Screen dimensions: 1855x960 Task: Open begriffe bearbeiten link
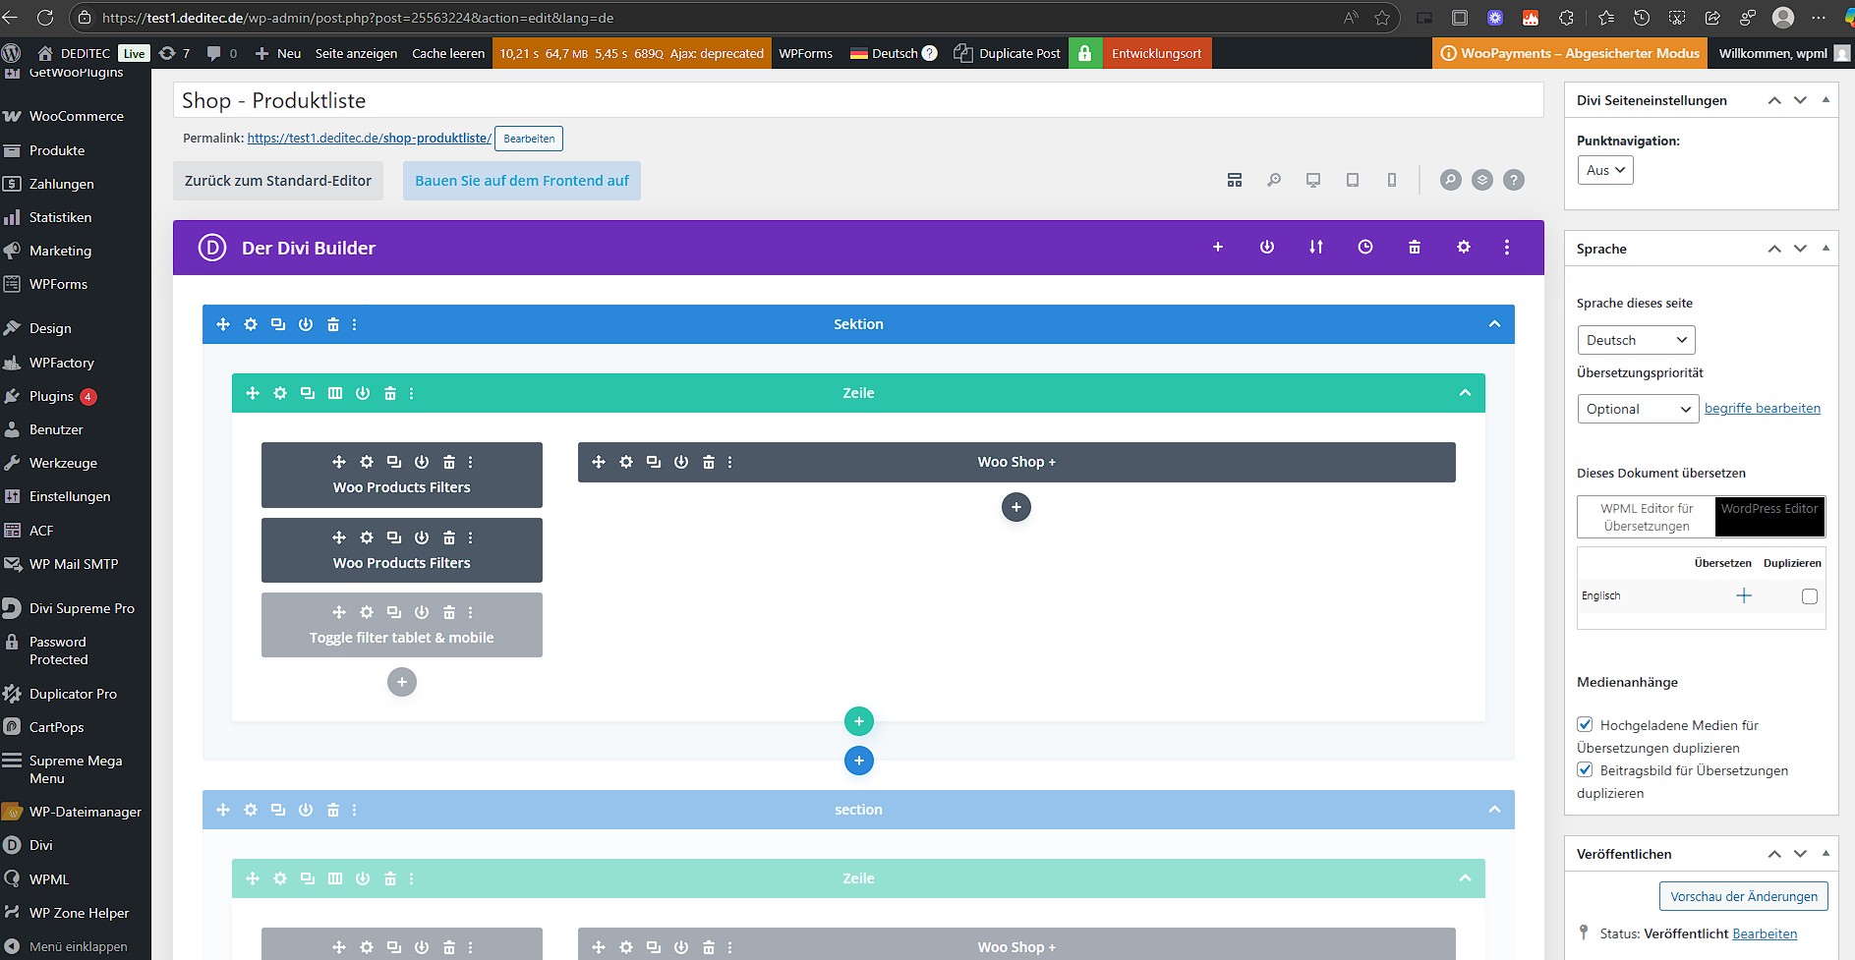(x=1763, y=409)
